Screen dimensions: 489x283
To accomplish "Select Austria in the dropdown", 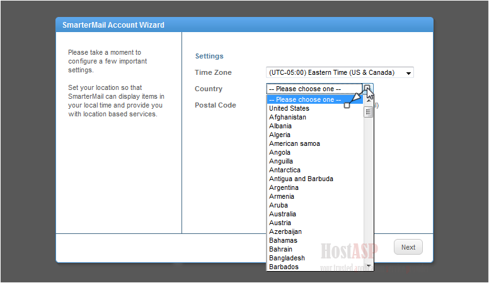I will point(280,223).
